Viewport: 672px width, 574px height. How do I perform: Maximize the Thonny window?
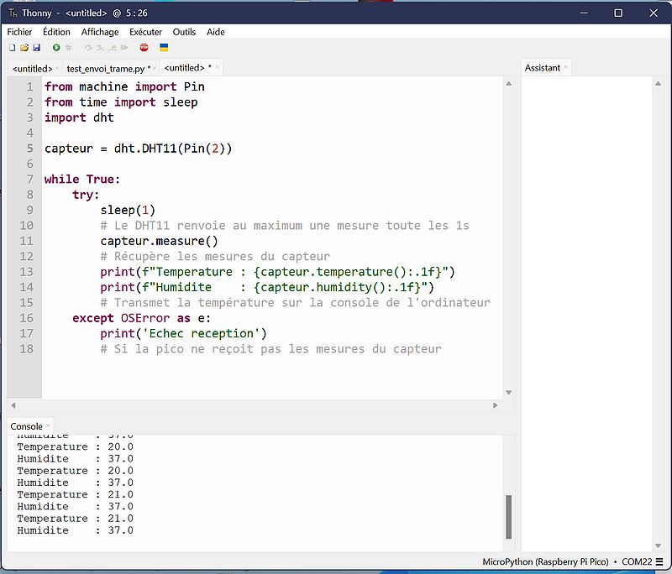pos(618,13)
